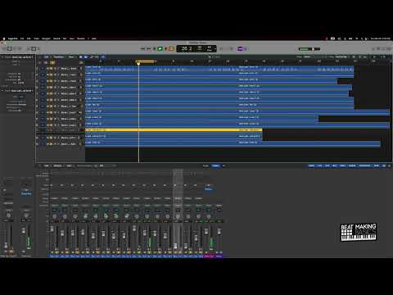
Task: Open the Edit menu of Mixer
Action: tap(47, 166)
